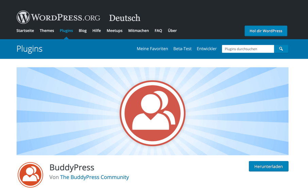Visit the Meetups page
This screenshot has width=308, height=193.
click(x=115, y=31)
